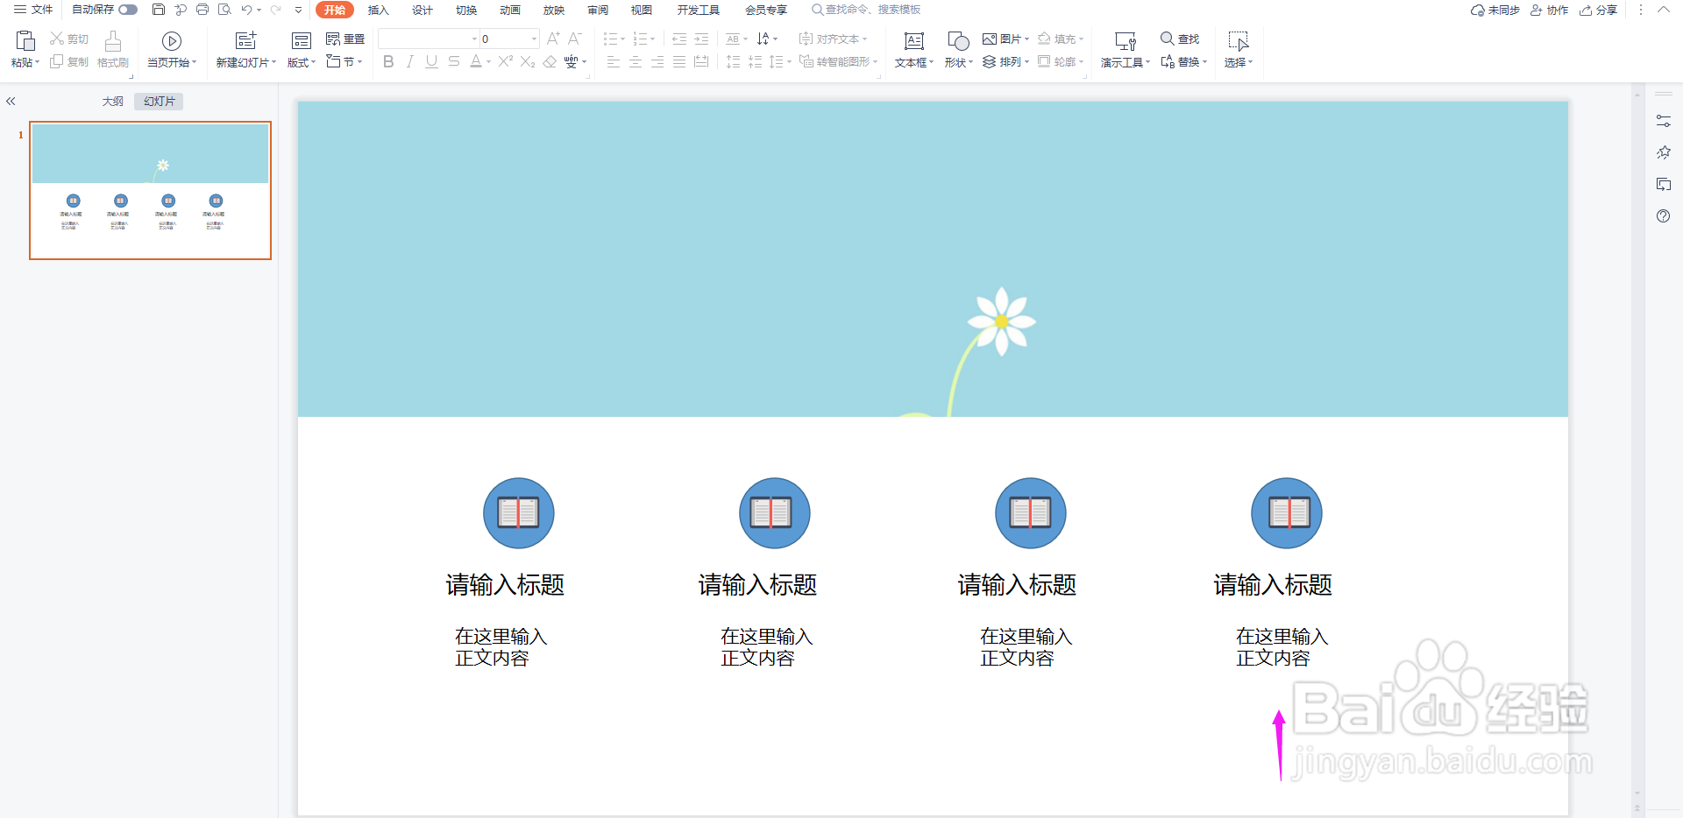1683x818 pixels.
Task: Switch to the 动画 ribbon tab
Action: (x=509, y=10)
